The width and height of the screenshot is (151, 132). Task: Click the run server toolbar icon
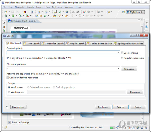tap(60, 12)
